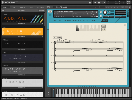This screenshot has height=100, width=132.
Task: Open the Purge dropdown menu
Action: tap(94, 14)
